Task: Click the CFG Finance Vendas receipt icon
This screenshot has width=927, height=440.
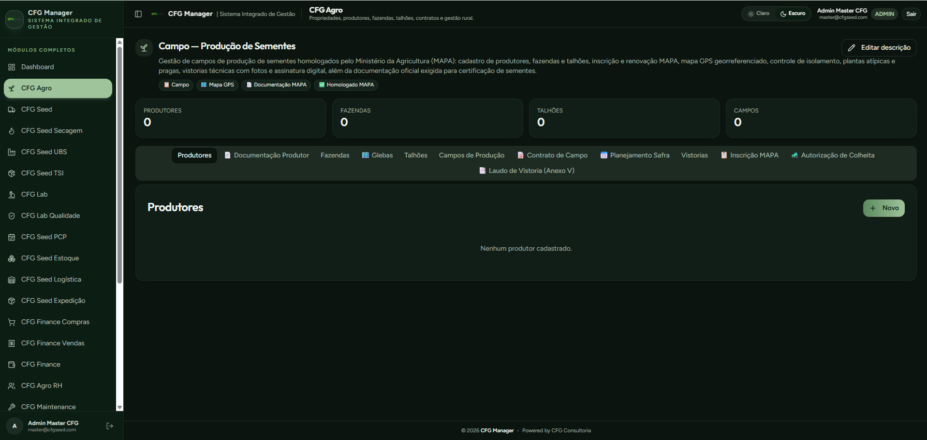Action: coord(12,343)
